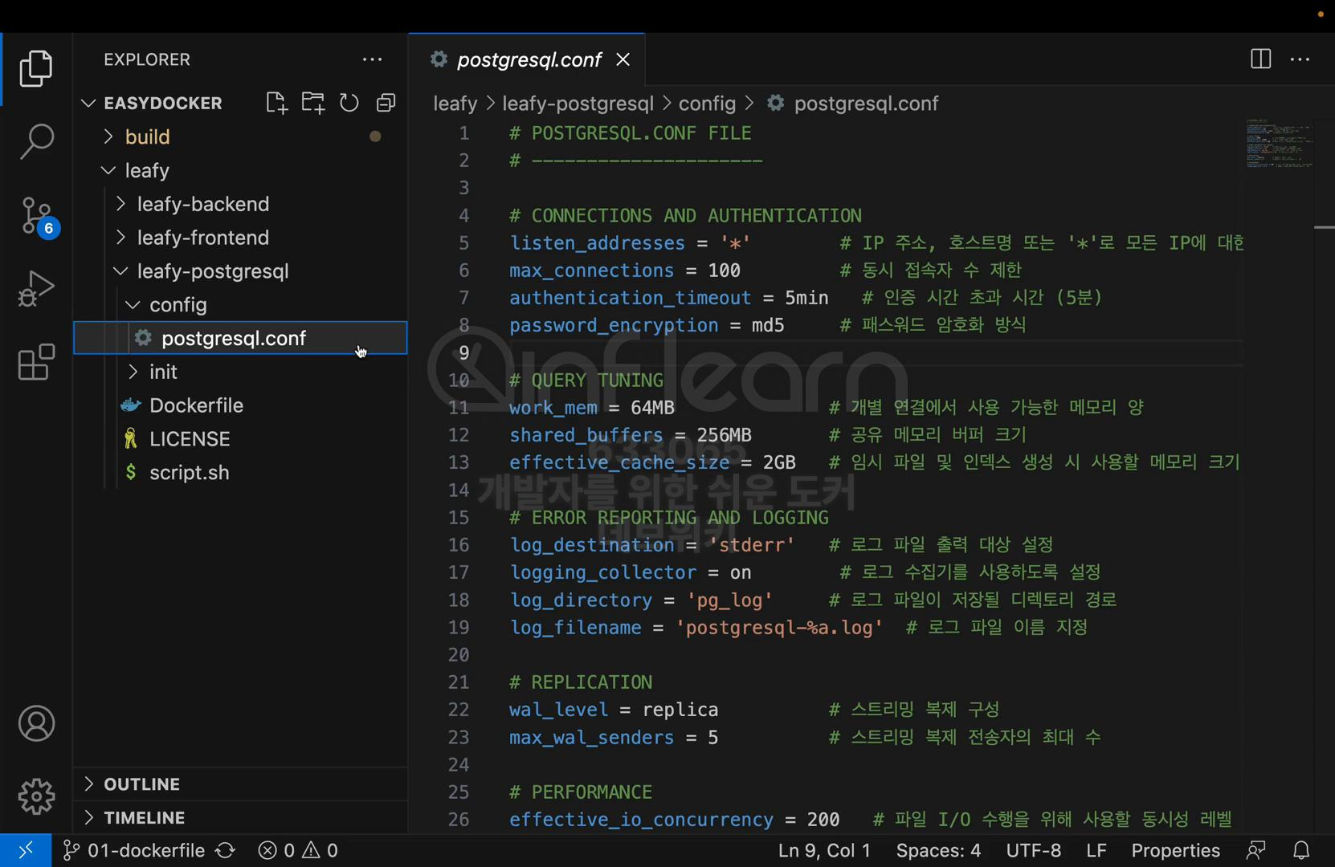
Task: Click the New File icon in Explorer
Action: pyautogui.click(x=276, y=103)
